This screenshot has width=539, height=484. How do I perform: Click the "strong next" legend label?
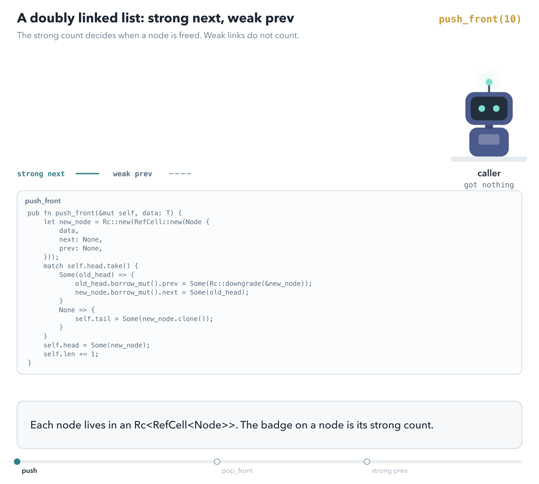[41, 174]
